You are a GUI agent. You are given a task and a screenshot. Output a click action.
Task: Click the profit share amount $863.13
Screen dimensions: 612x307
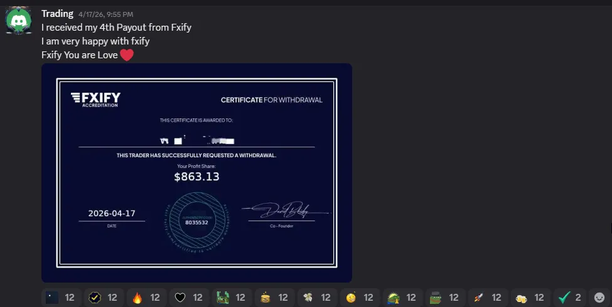(x=196, y=177)
